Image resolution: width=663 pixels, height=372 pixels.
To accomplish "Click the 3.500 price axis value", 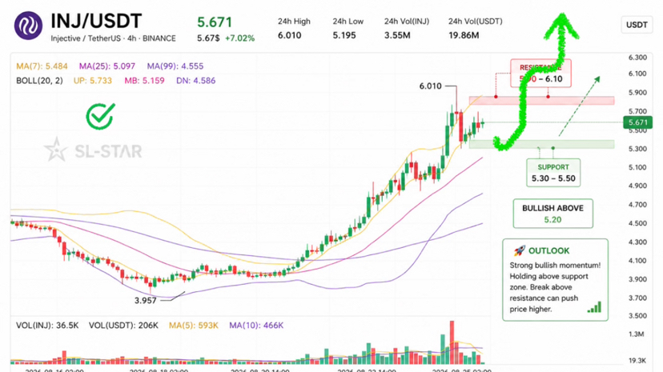I will (637, 316).
